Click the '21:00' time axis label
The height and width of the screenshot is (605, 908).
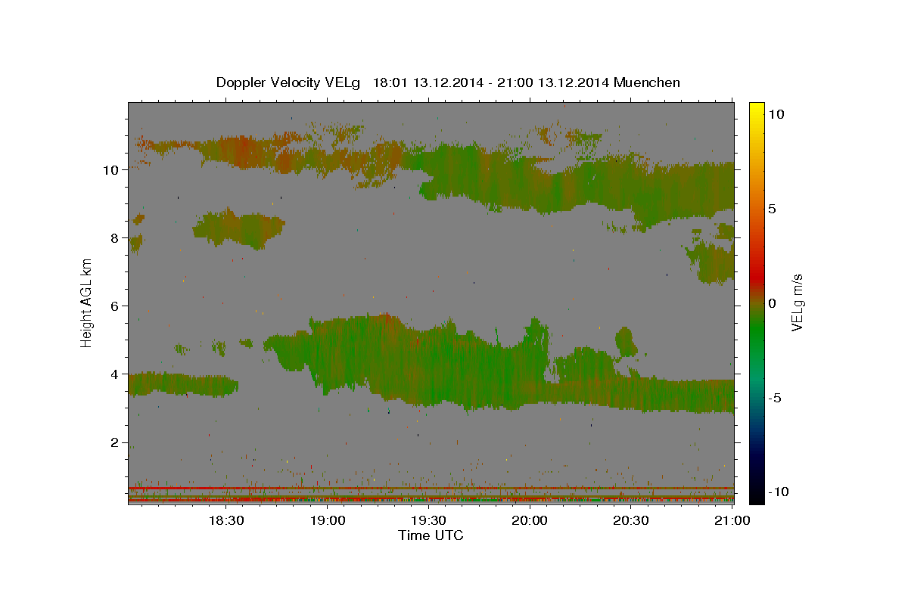click(x=732, y=520)
